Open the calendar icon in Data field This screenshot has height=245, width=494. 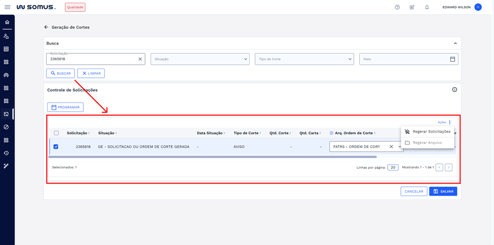click(x=452, y=59)
